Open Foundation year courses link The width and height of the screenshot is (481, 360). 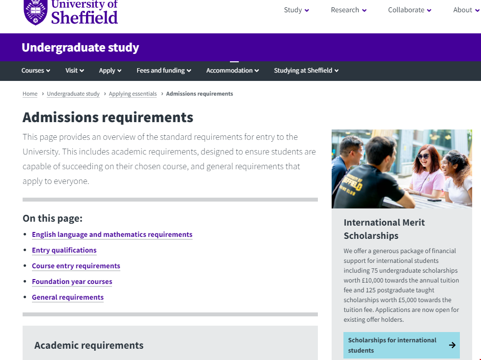coord(72,282)
